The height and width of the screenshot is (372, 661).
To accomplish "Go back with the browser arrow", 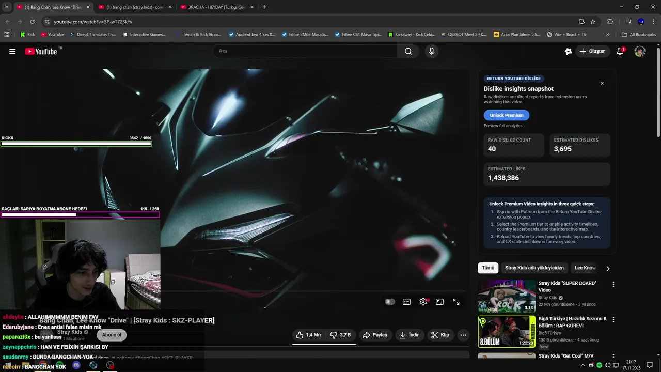I will tap(7, 22).
